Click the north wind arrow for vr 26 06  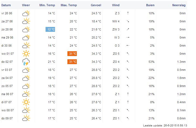pos(128,13)
